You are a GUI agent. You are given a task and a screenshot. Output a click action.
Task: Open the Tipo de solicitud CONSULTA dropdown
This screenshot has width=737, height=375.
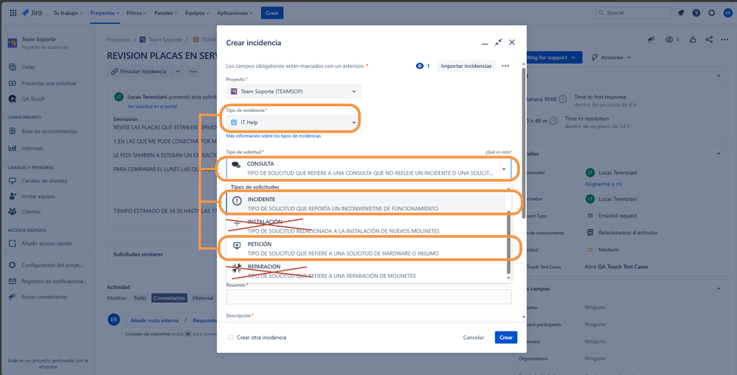pos(369,168)
